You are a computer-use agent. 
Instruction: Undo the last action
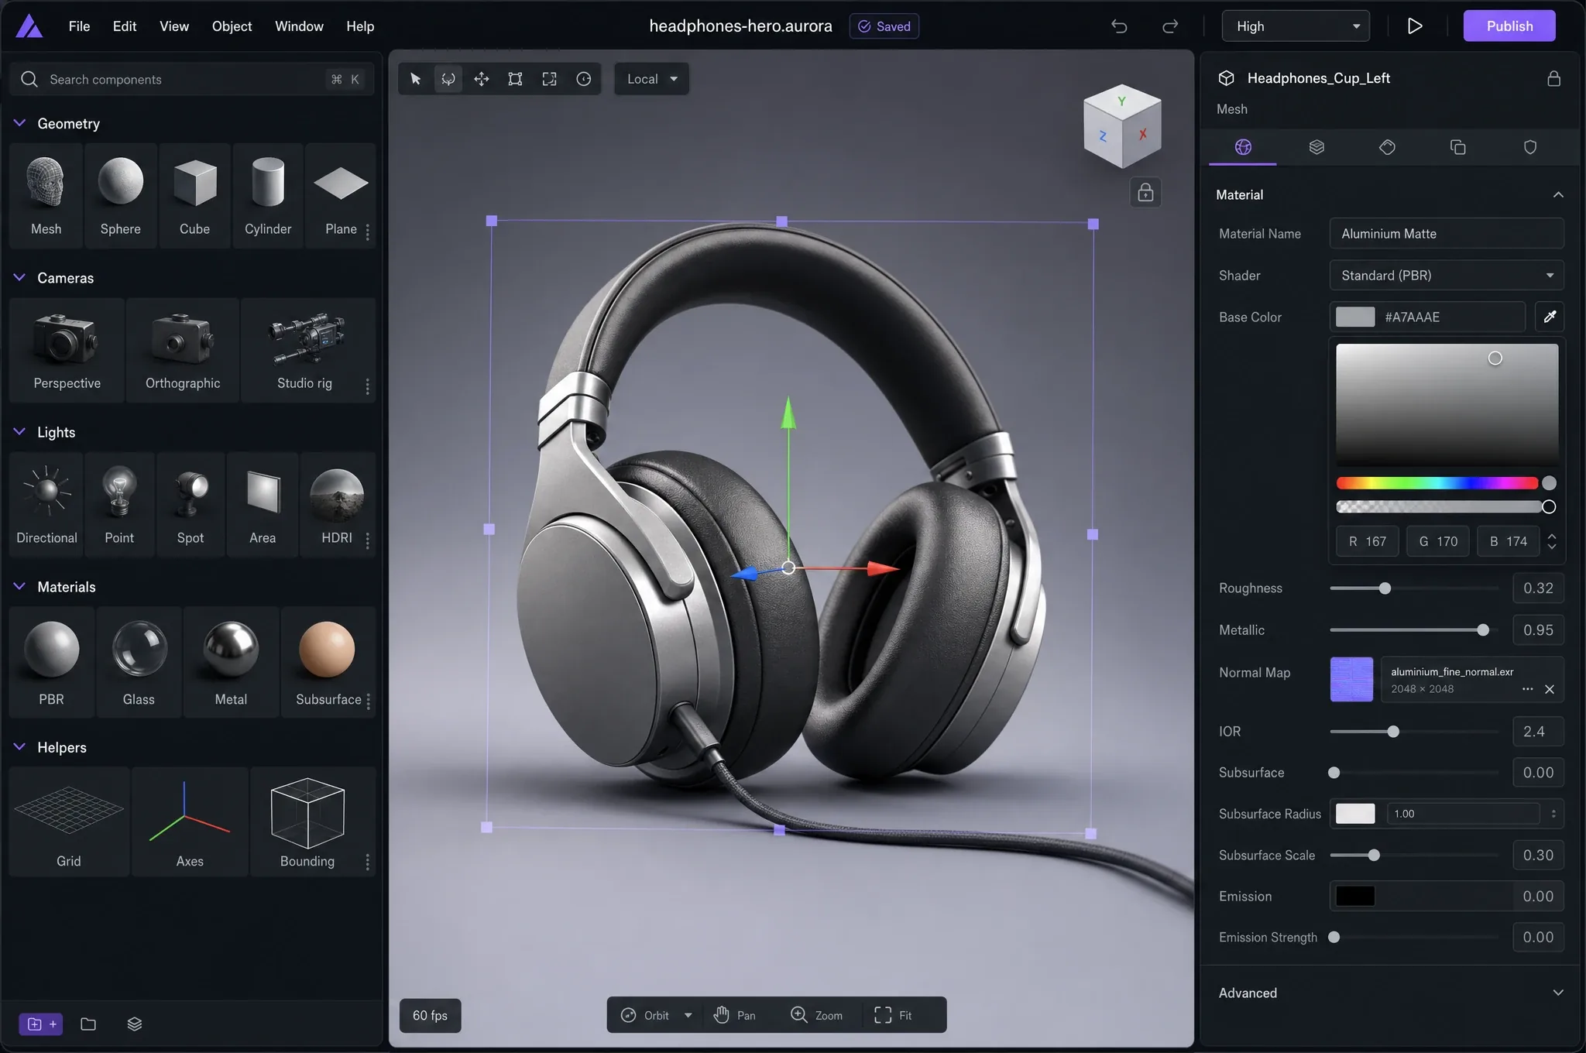[x=1119, y=26]
